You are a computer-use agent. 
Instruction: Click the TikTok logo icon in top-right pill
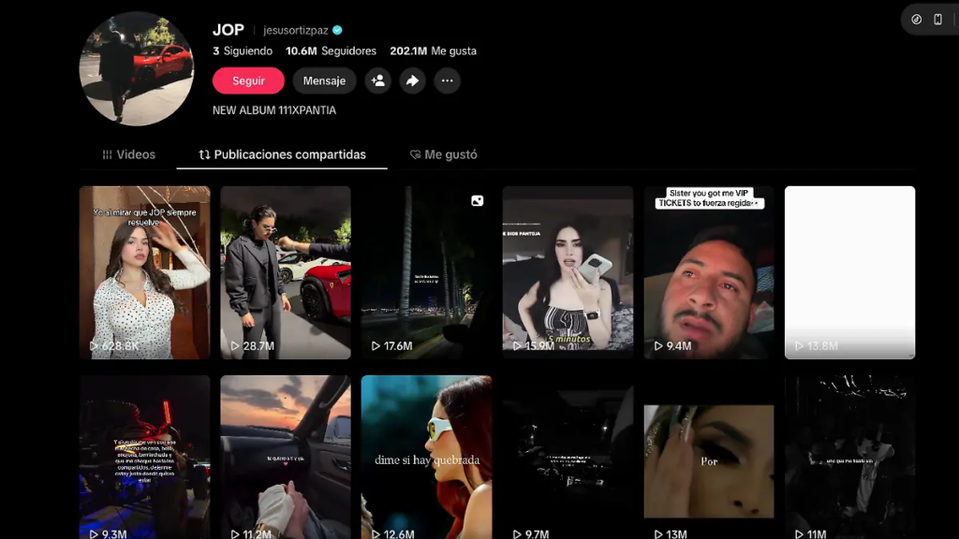point(916,20)
